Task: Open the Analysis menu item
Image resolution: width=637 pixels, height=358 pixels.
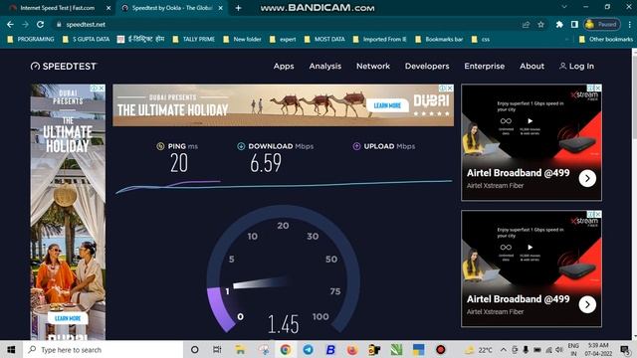Action: click(325, 67)
